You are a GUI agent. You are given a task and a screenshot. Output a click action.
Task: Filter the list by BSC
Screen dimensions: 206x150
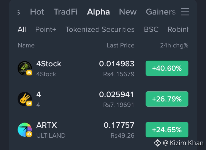tap(151, 29)
